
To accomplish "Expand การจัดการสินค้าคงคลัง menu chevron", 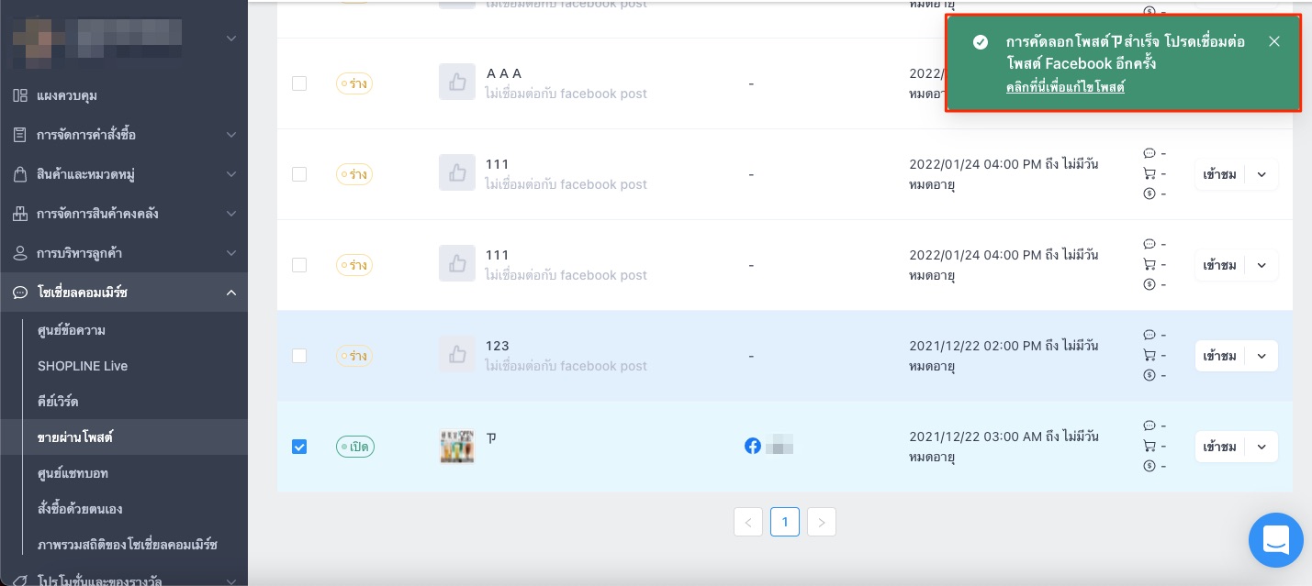I will 231,214.
